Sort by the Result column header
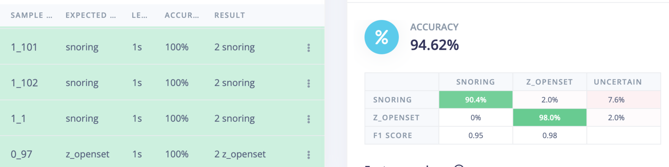The image size is (669, 167). tap(230, 15)
